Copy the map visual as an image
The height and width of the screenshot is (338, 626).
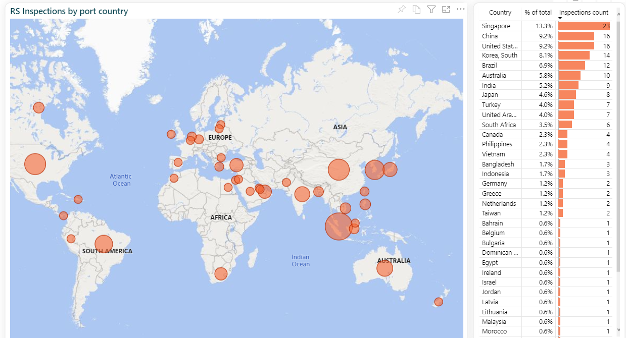pos(416,9)
